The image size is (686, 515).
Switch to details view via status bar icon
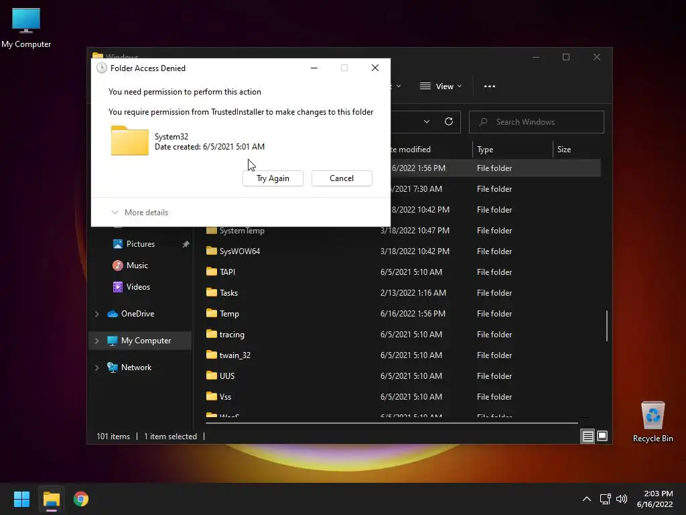(588, 436)
